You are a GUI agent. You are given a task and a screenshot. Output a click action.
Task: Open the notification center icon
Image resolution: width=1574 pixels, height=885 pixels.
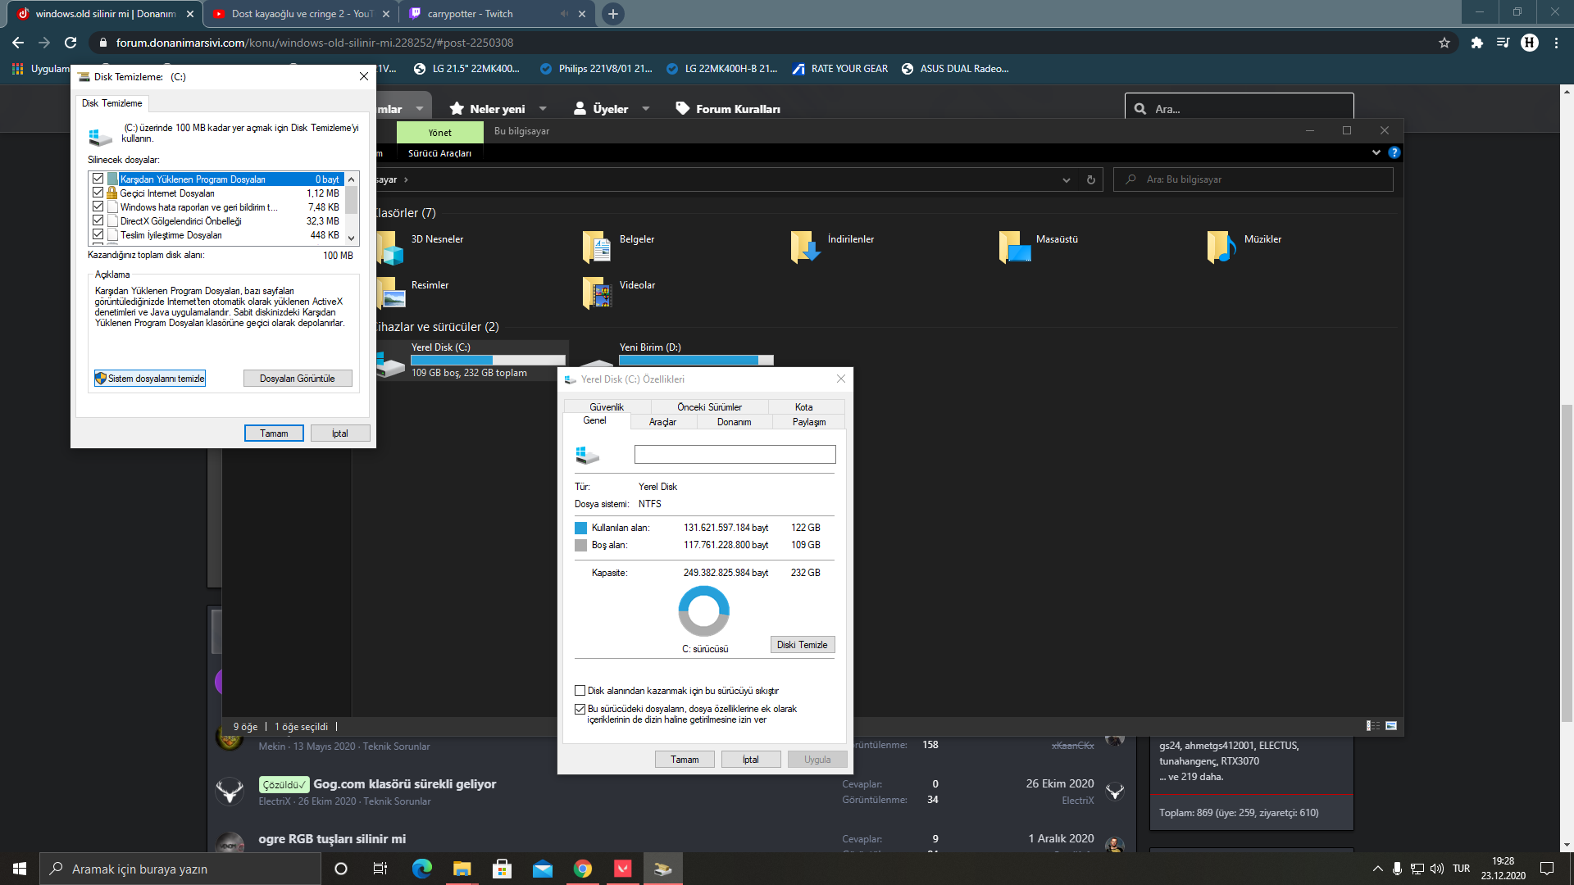(1547, 869)
